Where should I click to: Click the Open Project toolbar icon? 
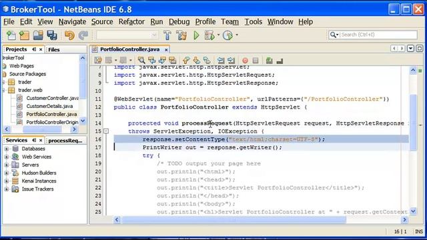point(38,35)
